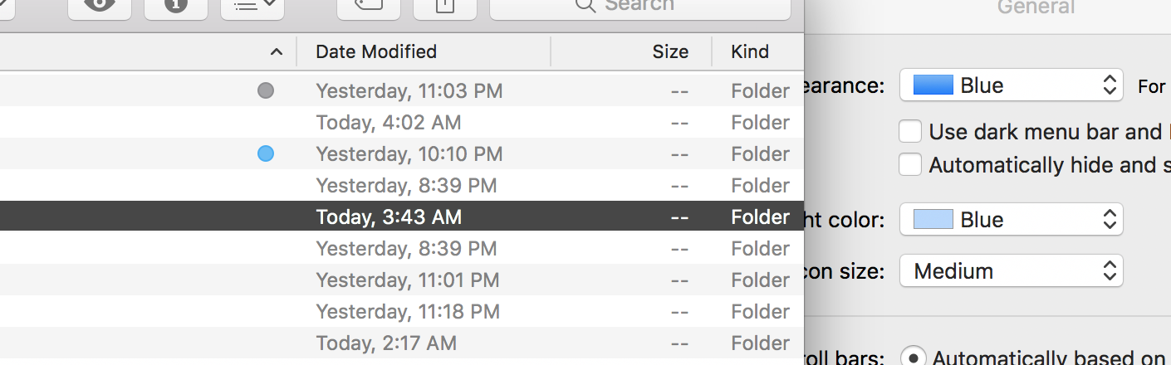Sort by Size column header
Image resolution: width=1171 pixels, height=365 pixels.
(669, 52)
